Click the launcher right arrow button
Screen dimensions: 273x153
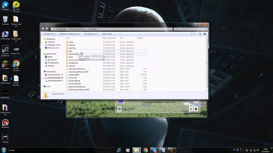pos(196,109)
